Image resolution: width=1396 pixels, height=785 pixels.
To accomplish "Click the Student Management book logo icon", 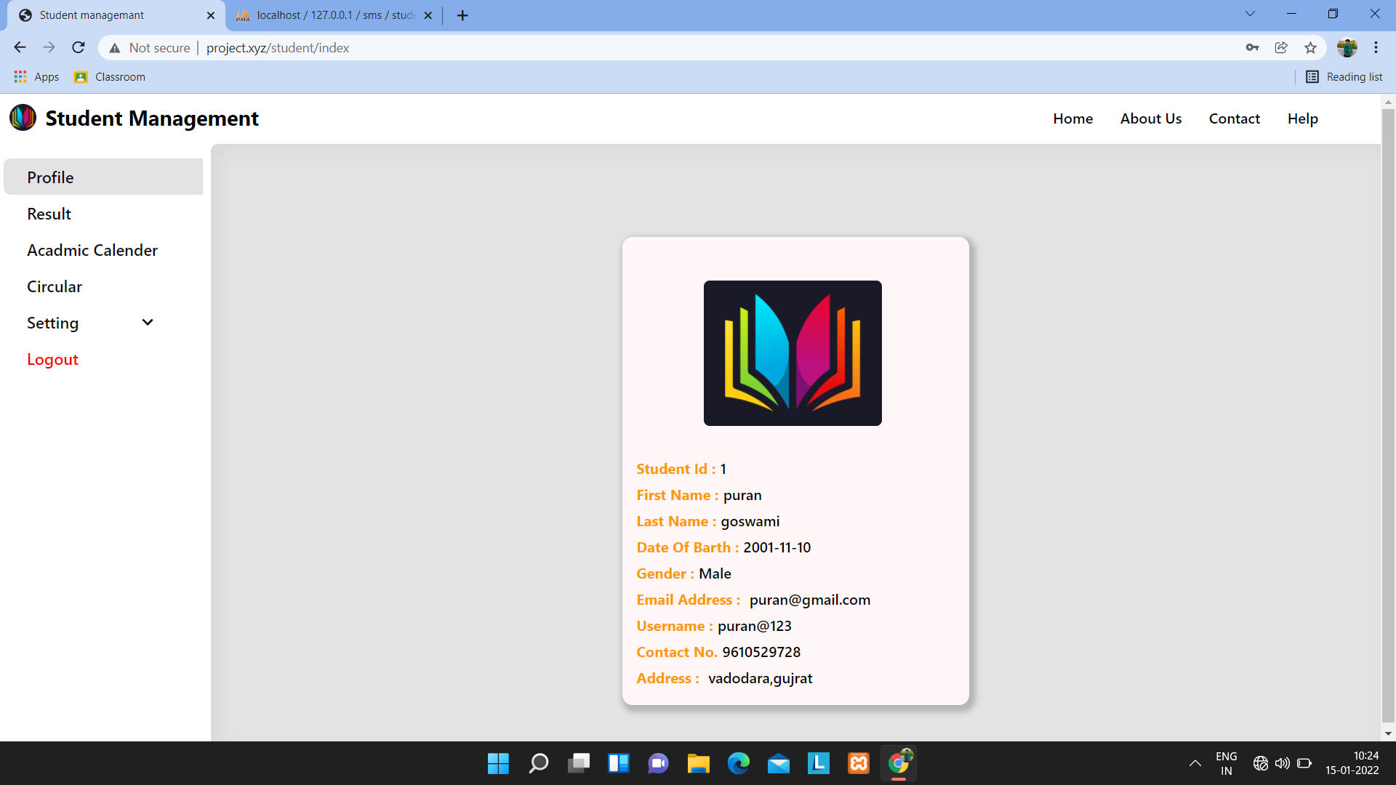I will [x=22, y=117].
